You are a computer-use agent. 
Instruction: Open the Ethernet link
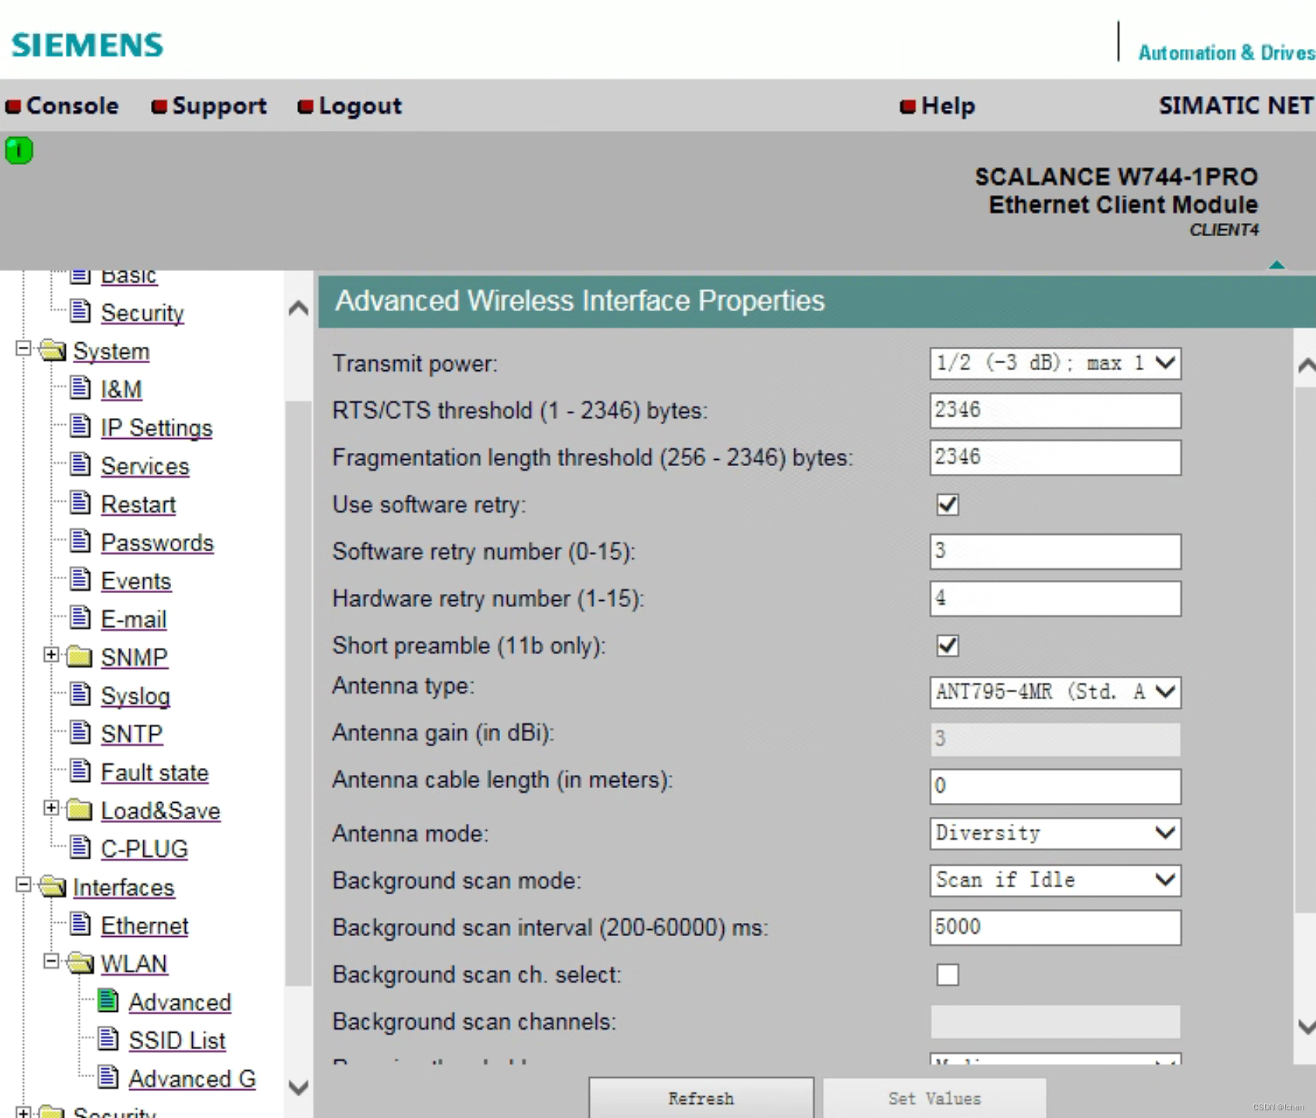[x=145, y=925]
